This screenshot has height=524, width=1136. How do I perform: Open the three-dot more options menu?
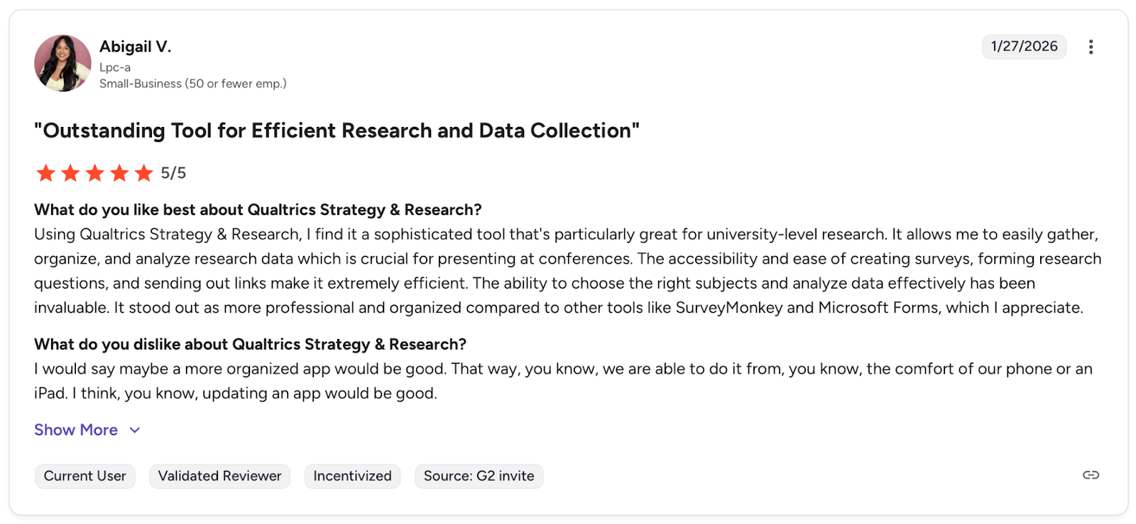coord(1091,47)
